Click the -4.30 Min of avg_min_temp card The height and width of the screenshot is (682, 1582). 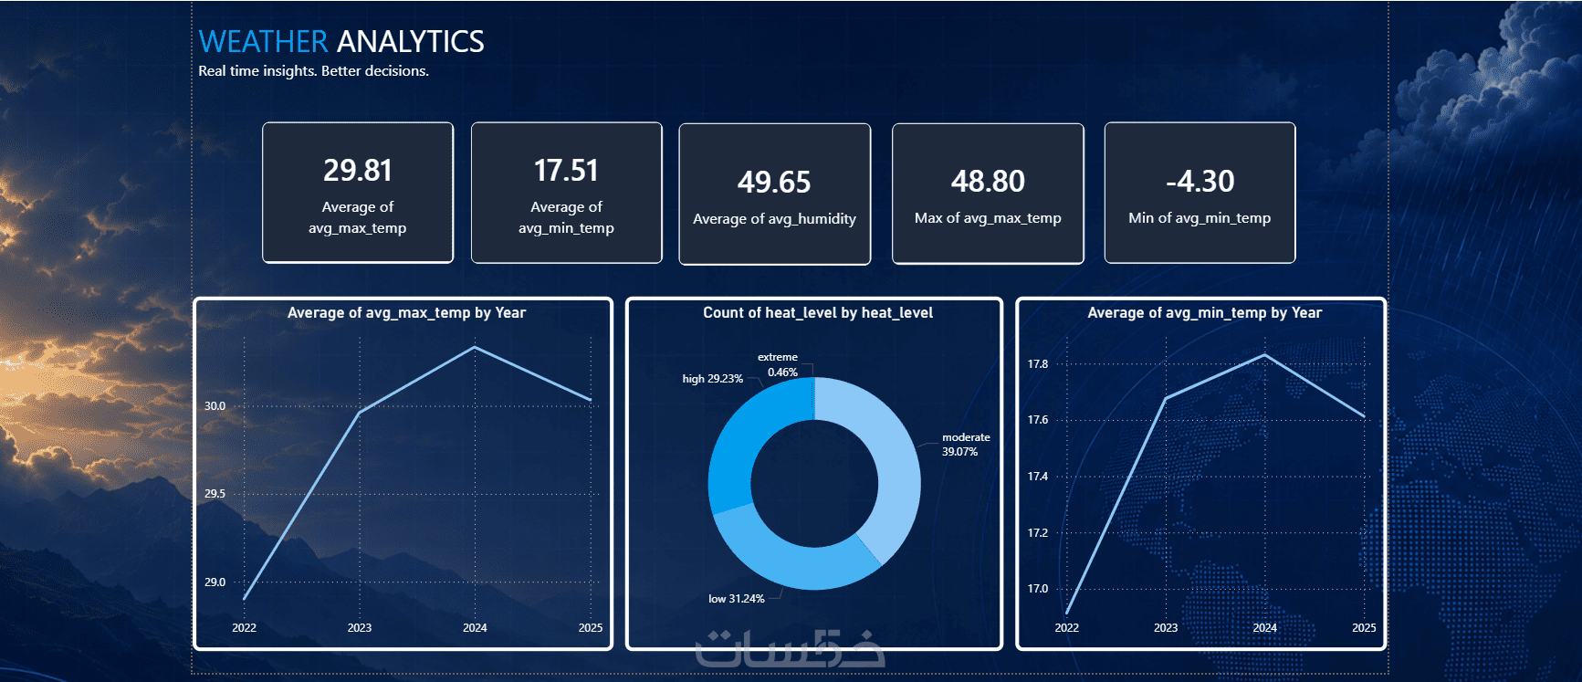tap(1200, 193)
